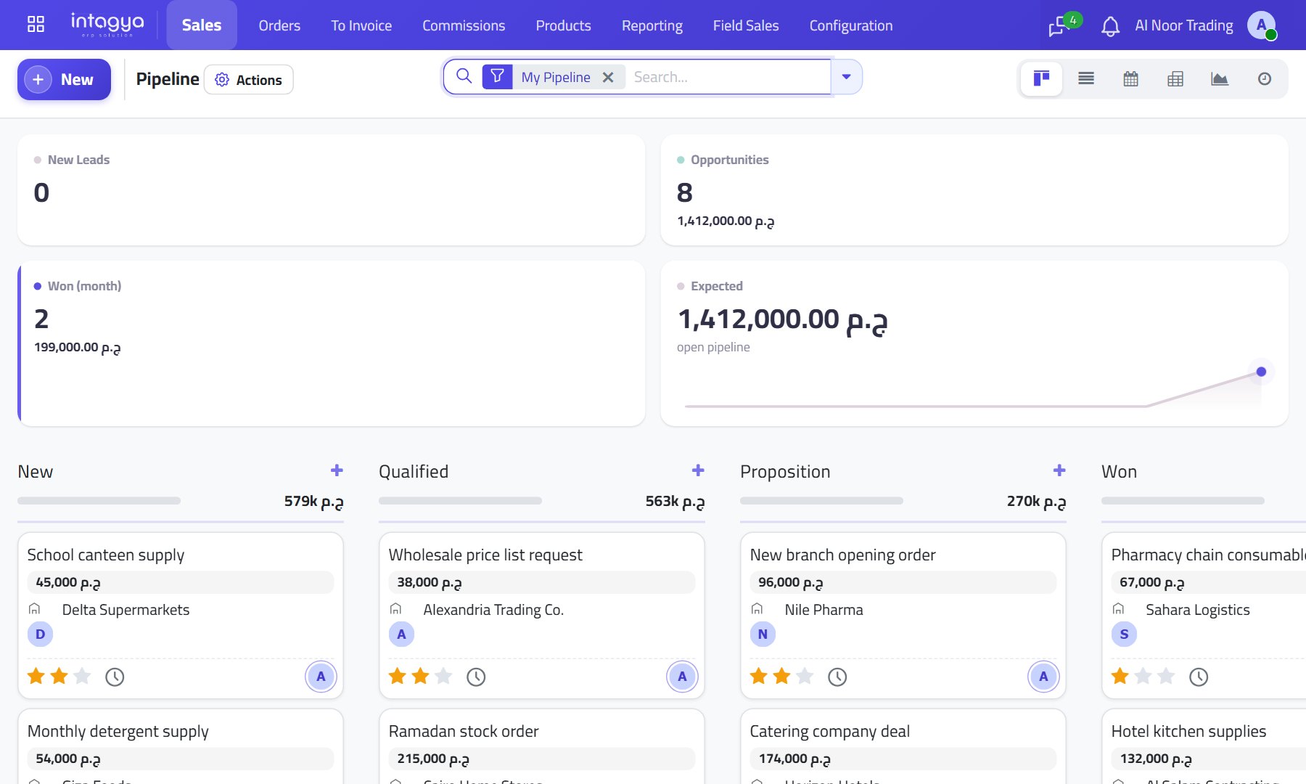Open the Actions gear menu

(x=249, y=80)
